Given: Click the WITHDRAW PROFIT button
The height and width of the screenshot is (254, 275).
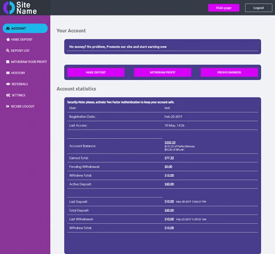Looking at the screenshot, I should click(163, 72).
